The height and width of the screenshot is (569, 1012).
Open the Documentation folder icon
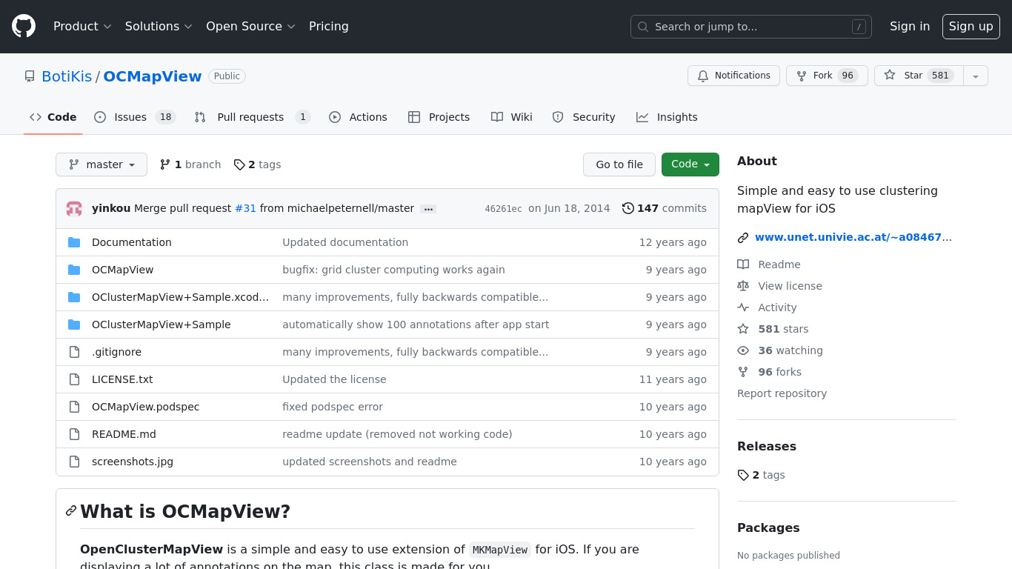(74, 242)
